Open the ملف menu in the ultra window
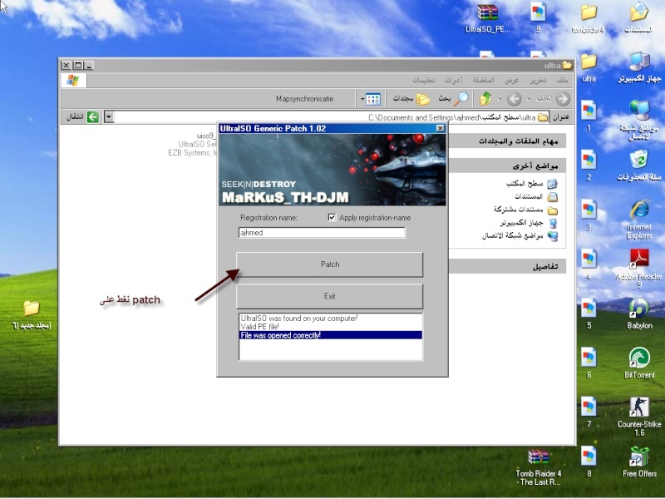This screenshot has height=499, width=665. [x=562, y=80]
